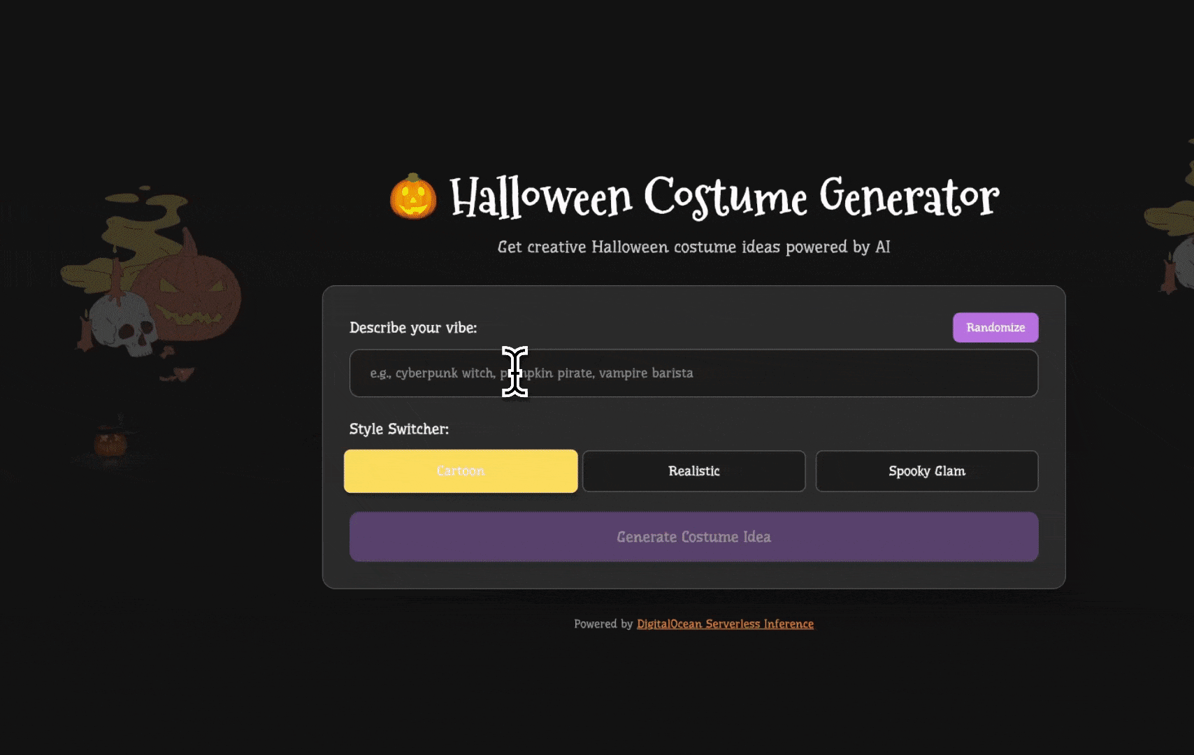Open the DigitalOcean Serverless Inference link

tap(725, 624)
